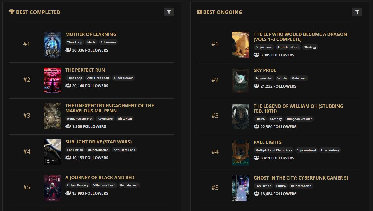The width and height of the screenshot is (373, 211).
Task: Open Ghost in the City title link
Action: 301,178
